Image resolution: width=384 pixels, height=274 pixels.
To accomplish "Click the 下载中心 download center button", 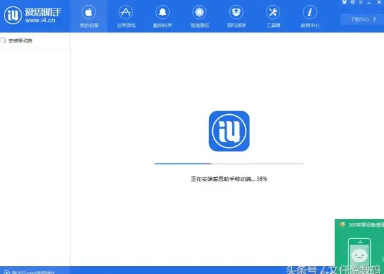I will click(362, 20).
